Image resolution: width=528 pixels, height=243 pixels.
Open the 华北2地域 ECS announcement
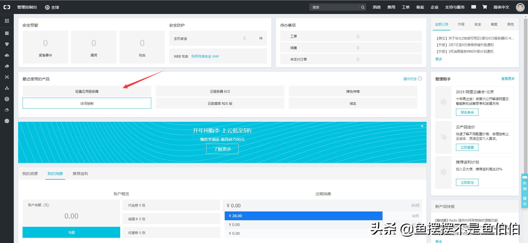coord(475,38)
